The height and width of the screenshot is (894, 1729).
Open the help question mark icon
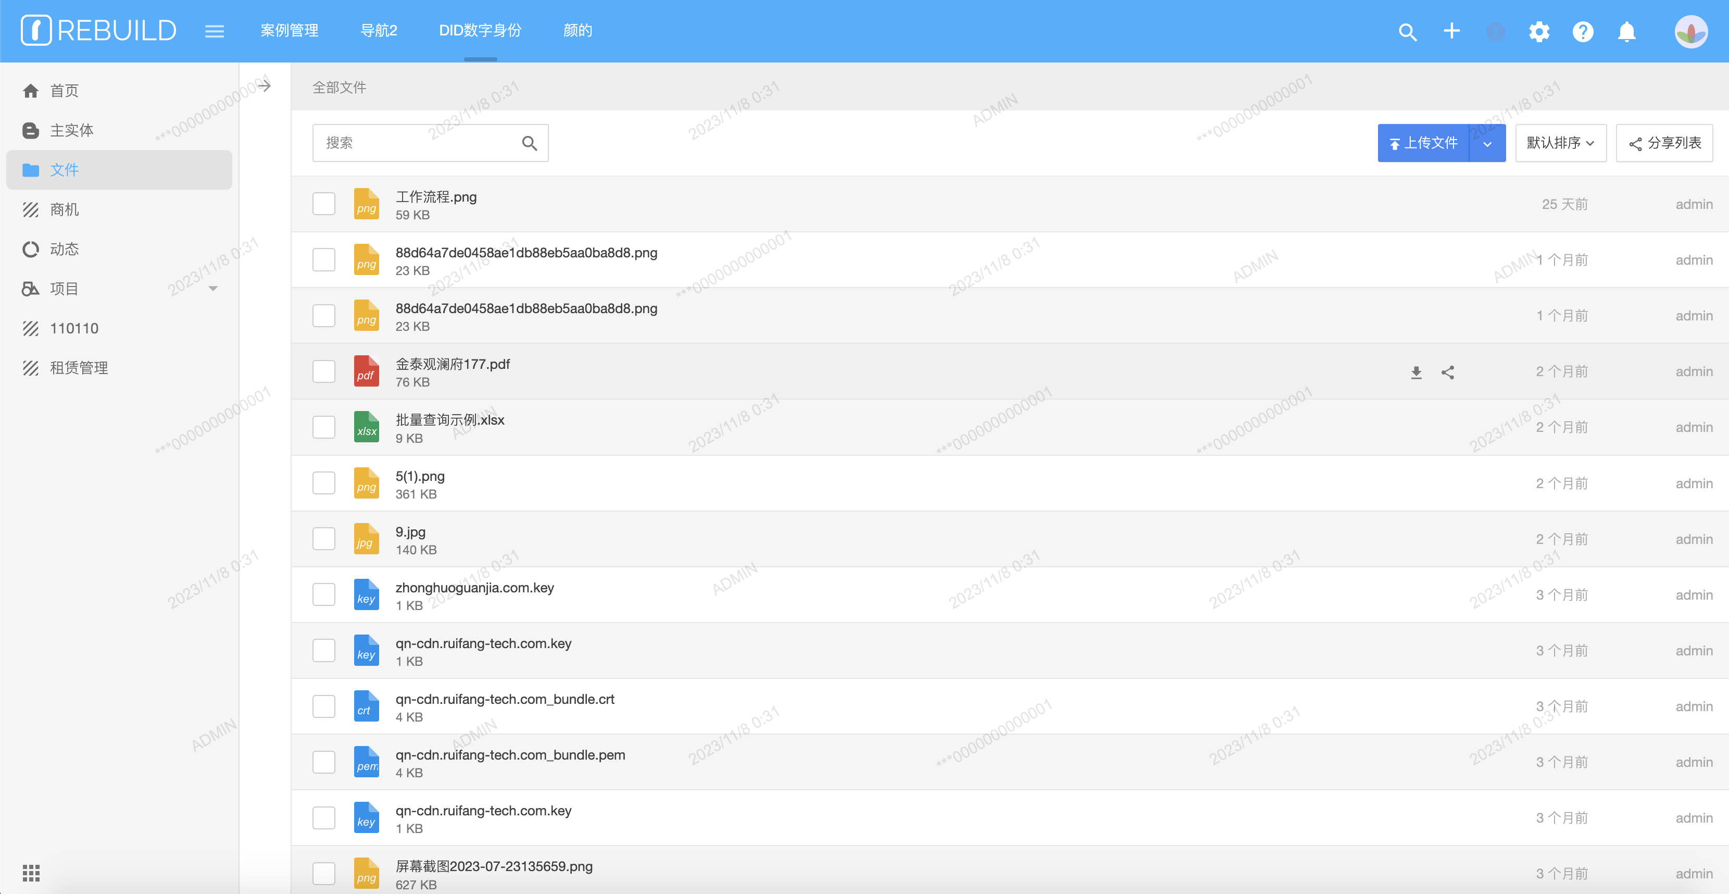pos(1583,32)
